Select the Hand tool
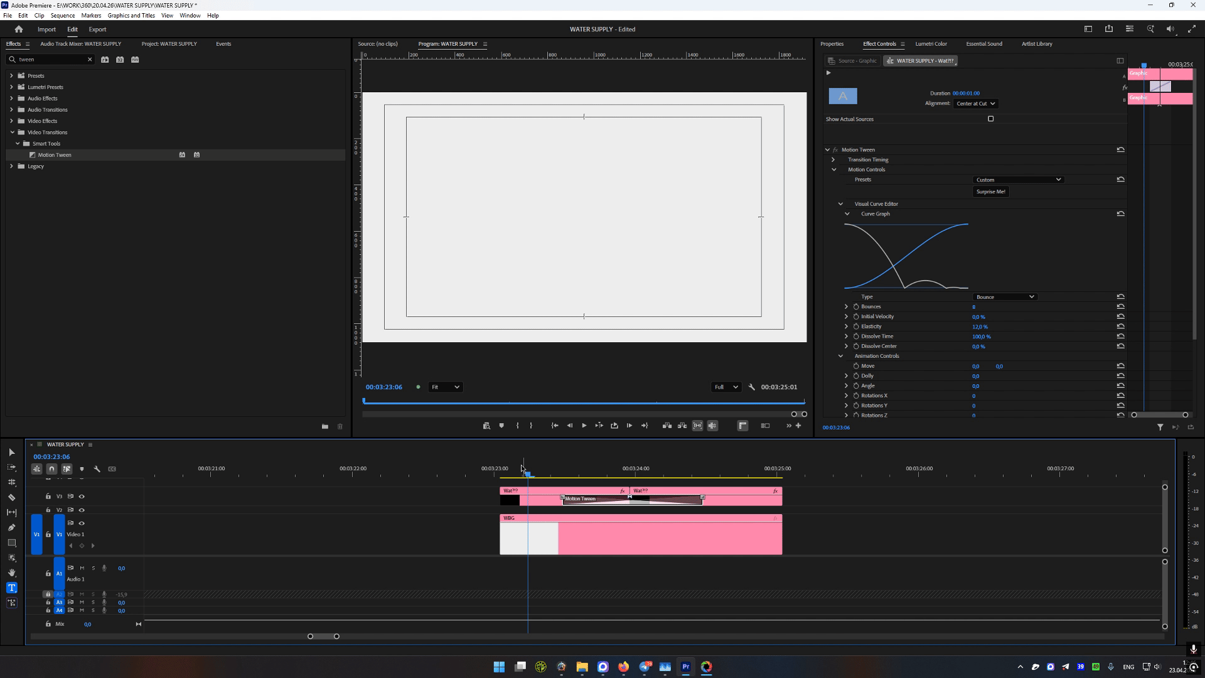Image resolution: width=1205 pixels, height=678 pixels. click(x=11, y=573)
